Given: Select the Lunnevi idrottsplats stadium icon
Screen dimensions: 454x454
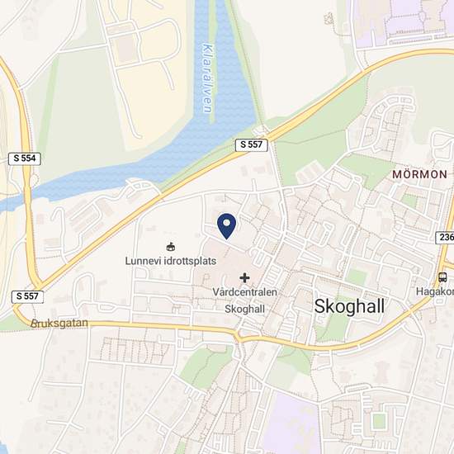Looking at the screenshot, I should [171, 247].
